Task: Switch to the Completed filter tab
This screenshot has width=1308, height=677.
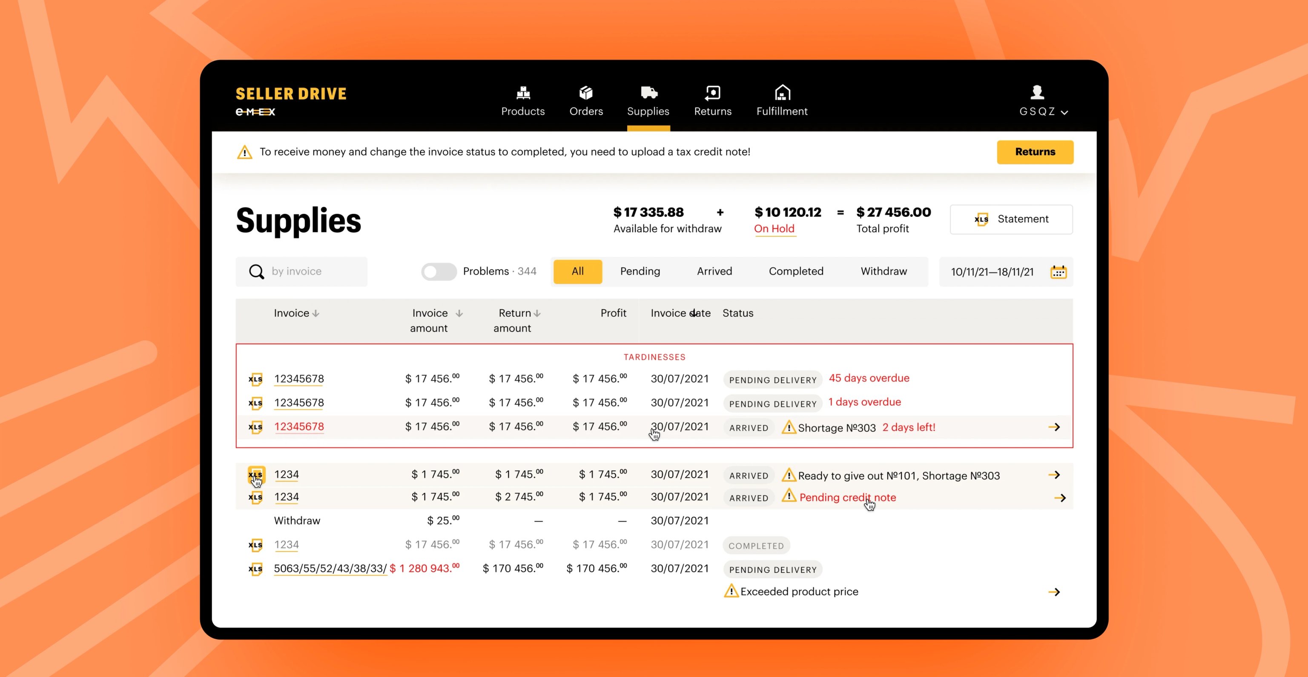Action: 796,271
